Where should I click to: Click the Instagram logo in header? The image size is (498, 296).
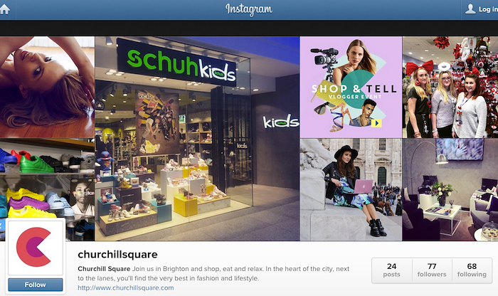coord(249,9)
